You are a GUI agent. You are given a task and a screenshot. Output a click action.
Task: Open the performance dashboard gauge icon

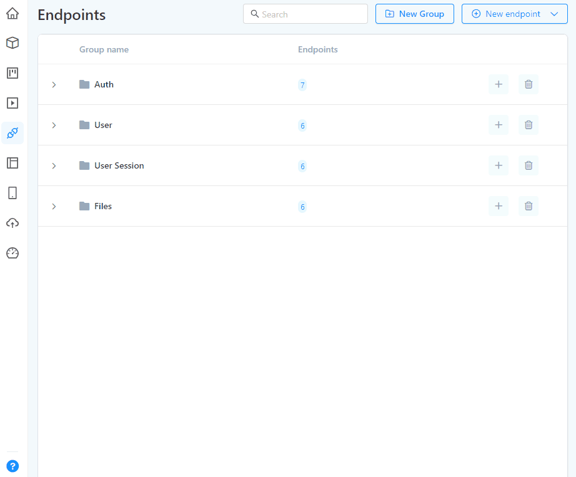tap(12, 253)
